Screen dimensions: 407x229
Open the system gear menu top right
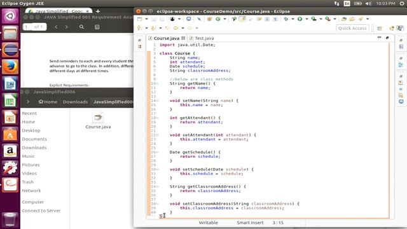402,3
